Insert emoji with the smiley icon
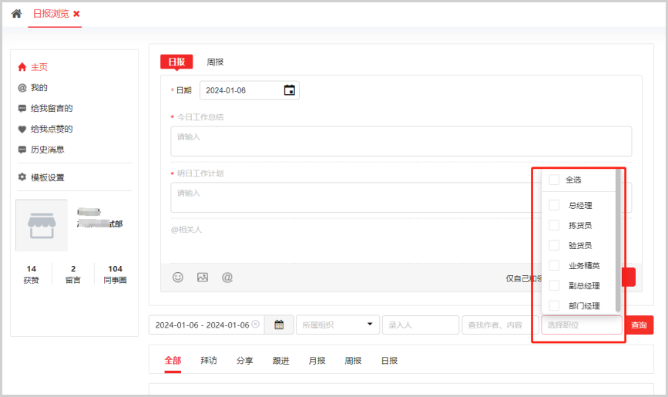 tap(178, 278)
